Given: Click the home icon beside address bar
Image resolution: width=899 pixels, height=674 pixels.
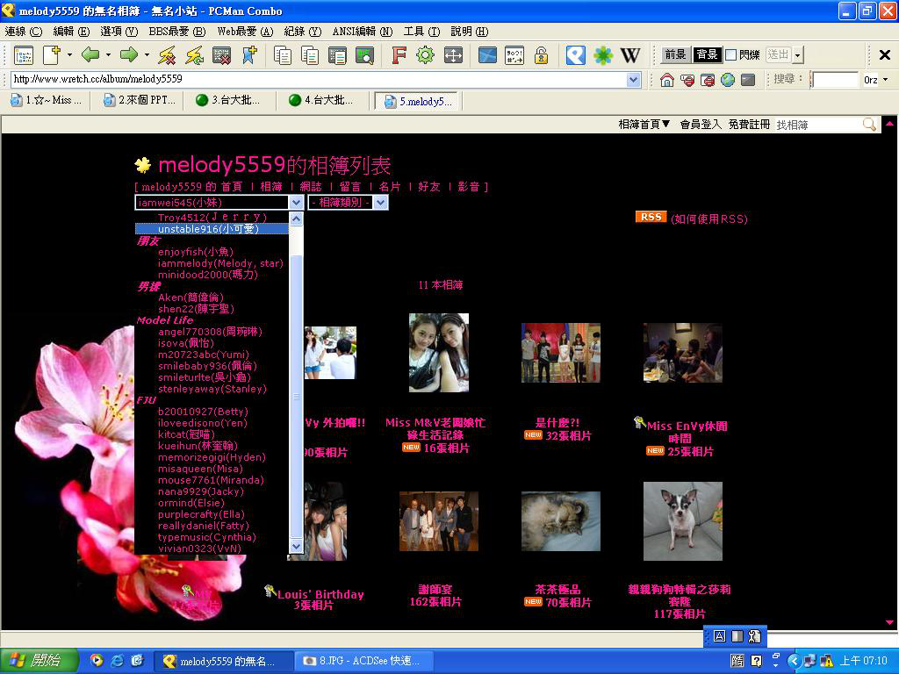Looking at the screenshot, I should [x=667, y=80].
